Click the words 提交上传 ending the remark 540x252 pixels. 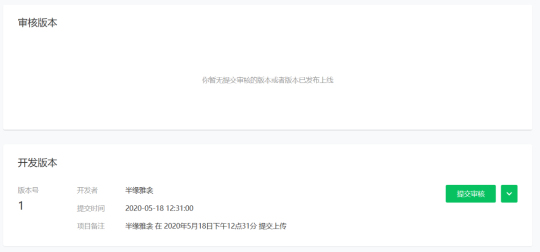pyautogui.click(x=273, y=226)
